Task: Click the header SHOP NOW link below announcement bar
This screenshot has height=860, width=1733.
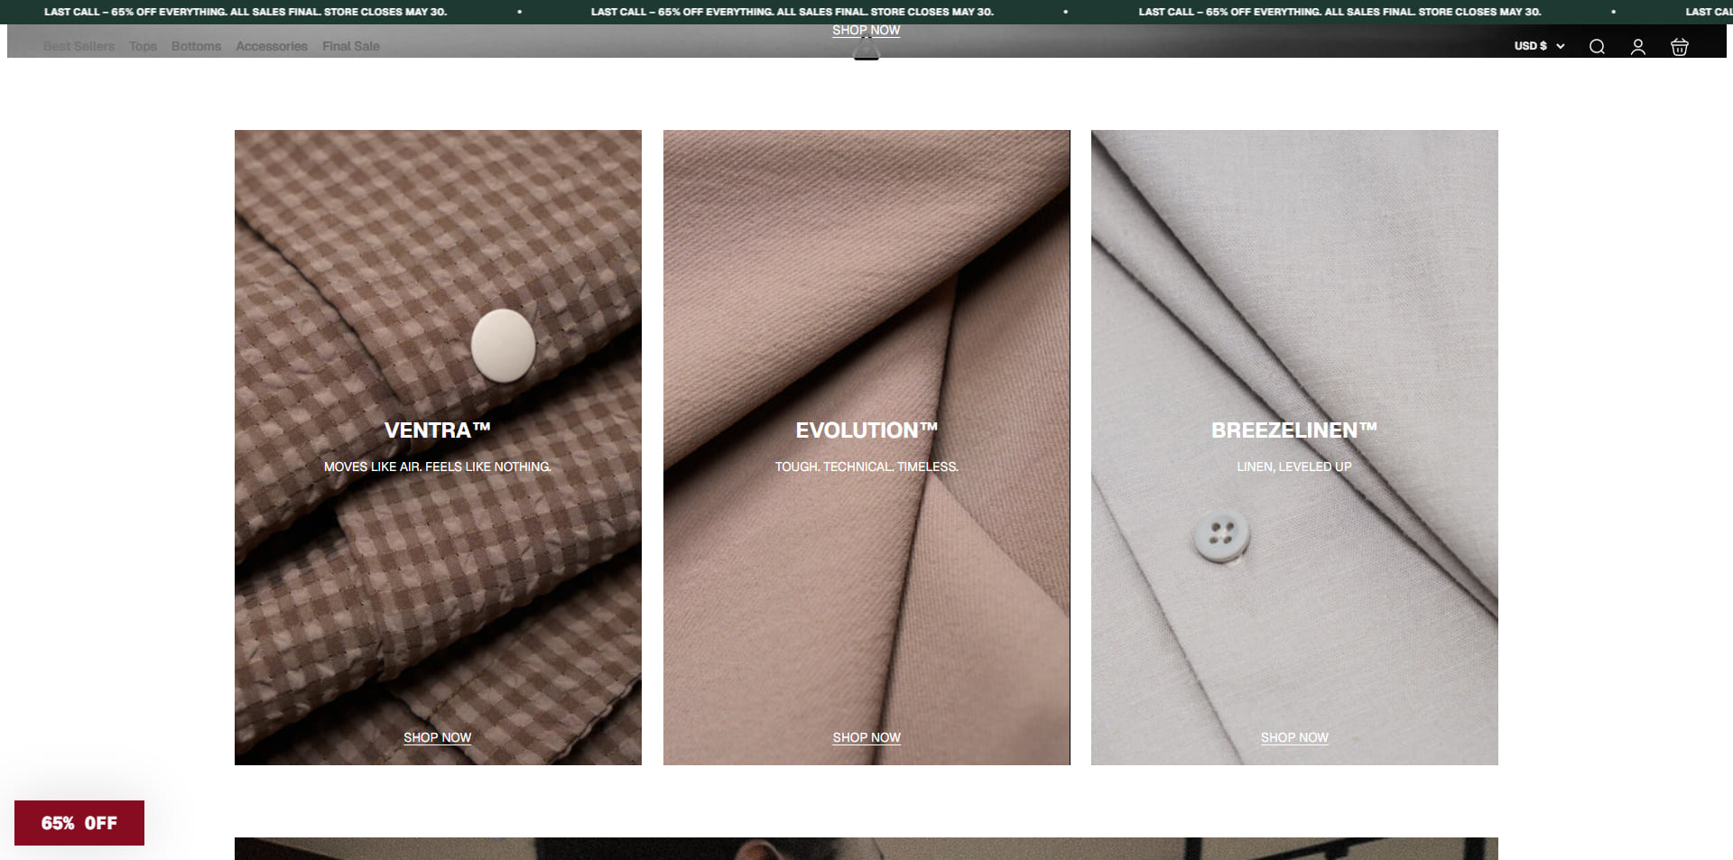Action: point(866,31)
